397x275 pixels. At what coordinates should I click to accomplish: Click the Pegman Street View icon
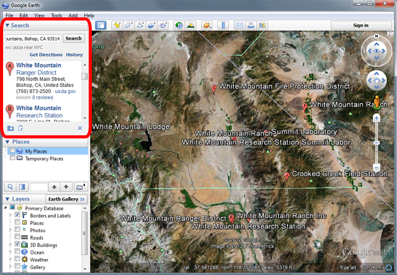[x=377, y=102]
